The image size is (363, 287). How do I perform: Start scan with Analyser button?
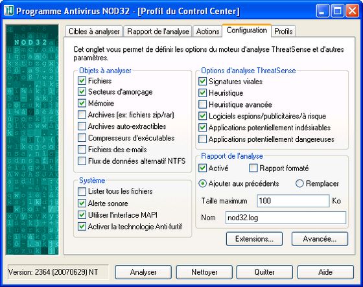click(x=143, y=272)
